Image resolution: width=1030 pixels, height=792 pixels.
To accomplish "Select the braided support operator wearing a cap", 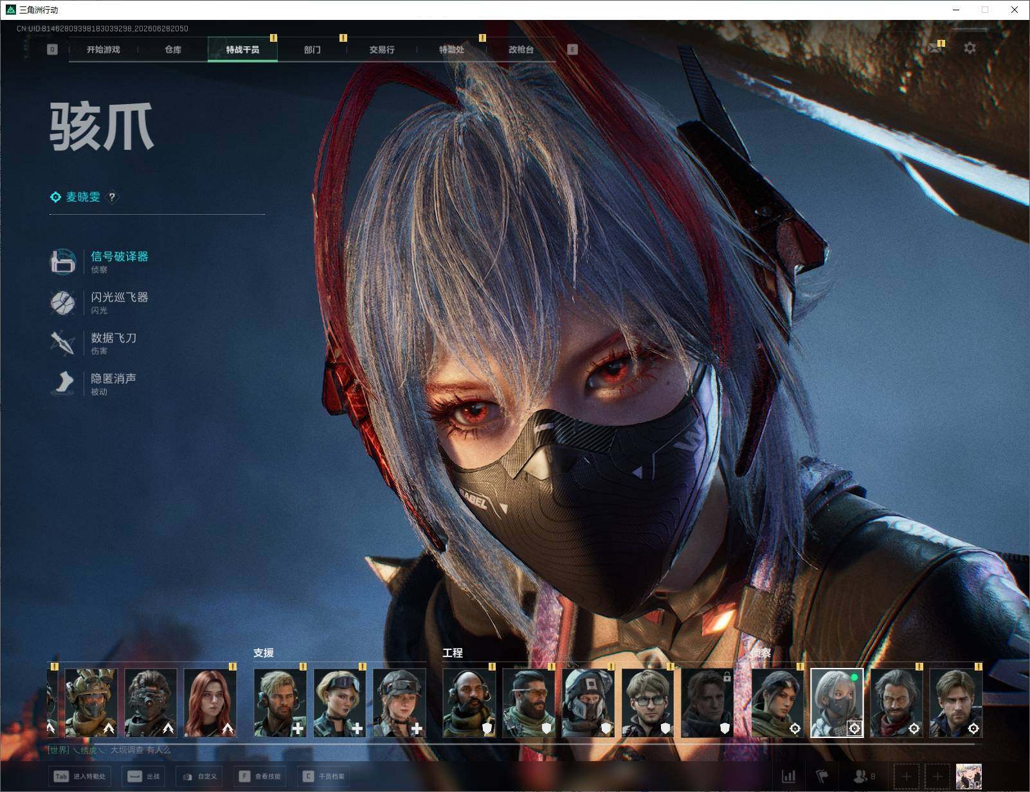I will [399, 703].
